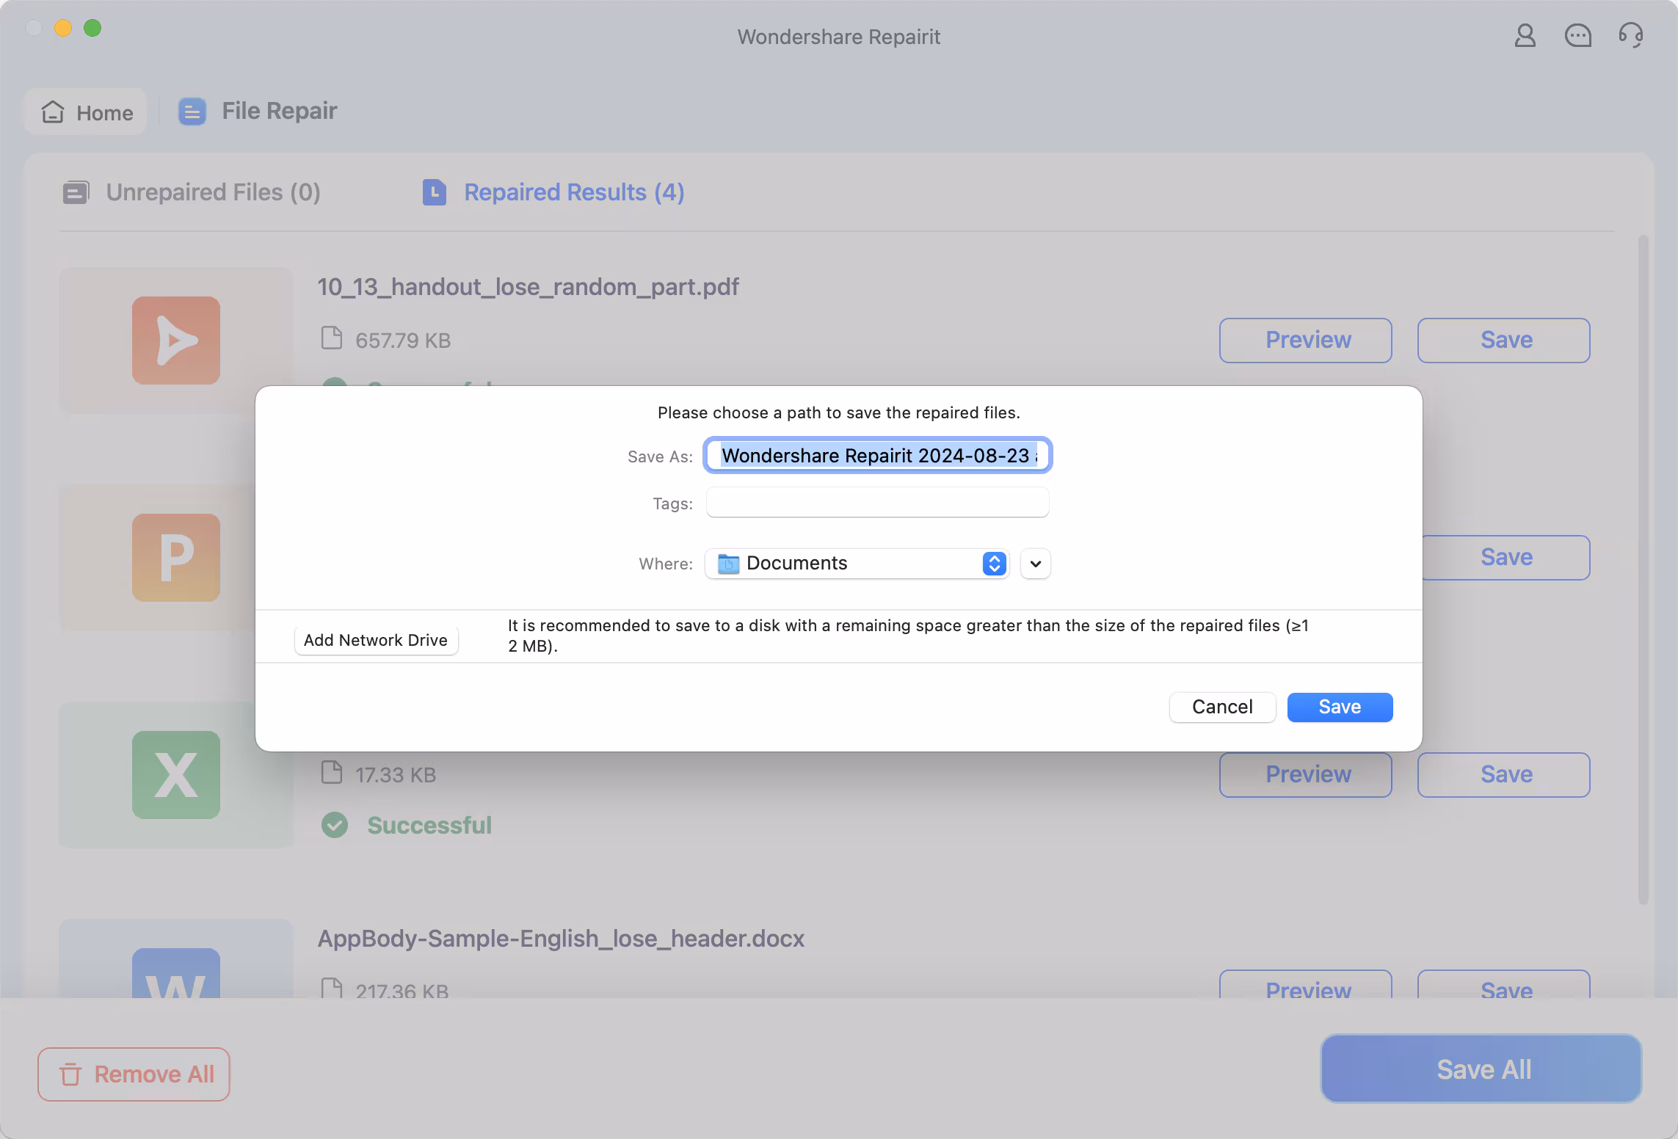Expand the save dialog with chevron button

(x=1036, y=564)
